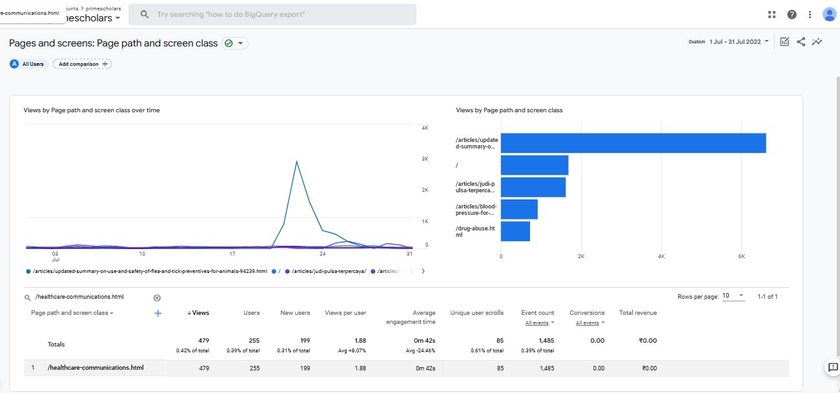The width and height of the screenshot is (840, 393).
Task: Click the Help question mark icon
Action: [792, 15]
